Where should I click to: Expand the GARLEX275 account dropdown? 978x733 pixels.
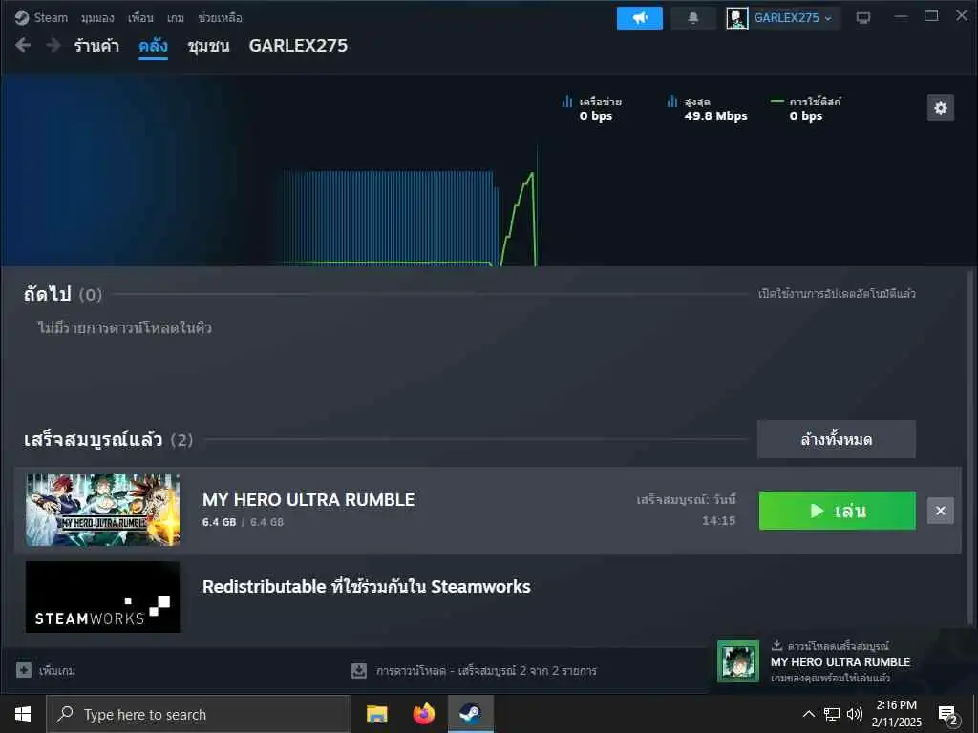tap(793, 18)
